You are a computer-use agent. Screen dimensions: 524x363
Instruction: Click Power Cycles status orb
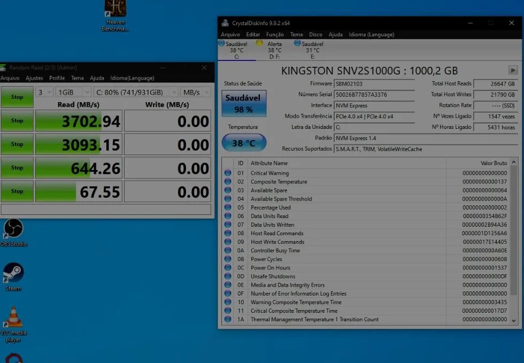[x=228, y=259]
